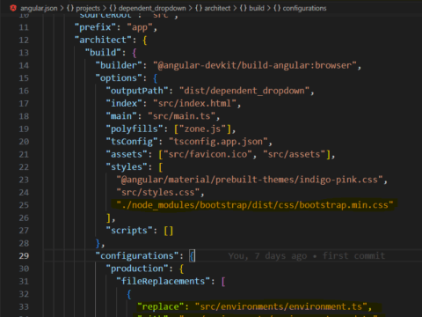Click the src/index.html value
This screenshot has height=317, width=422.
click(x=194, y=103)
